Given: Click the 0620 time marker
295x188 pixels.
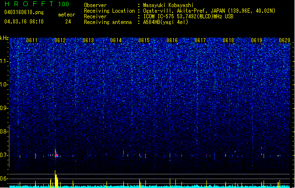Looking at the screenshot, I should click(x=285, y=40).
